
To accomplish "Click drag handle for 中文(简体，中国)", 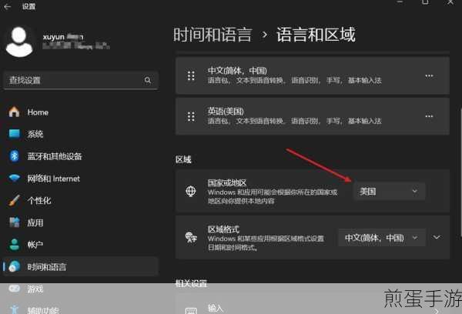I will point(191,75).
